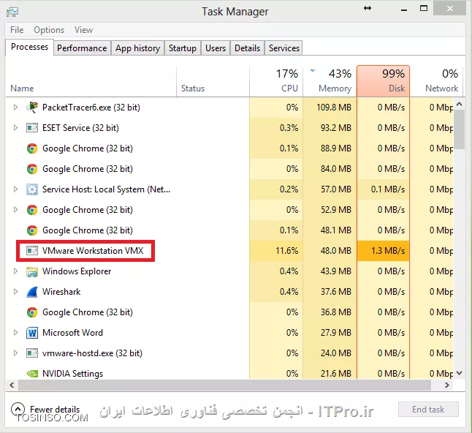Viewport: 472px width, 433px height.
Task: Sort by the Disk column header
Action: click(383, 81)
